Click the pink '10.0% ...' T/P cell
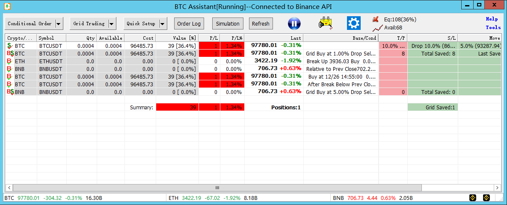Image resolution: width=507 pixels, height=205 pixels. (x=393, y=46)
